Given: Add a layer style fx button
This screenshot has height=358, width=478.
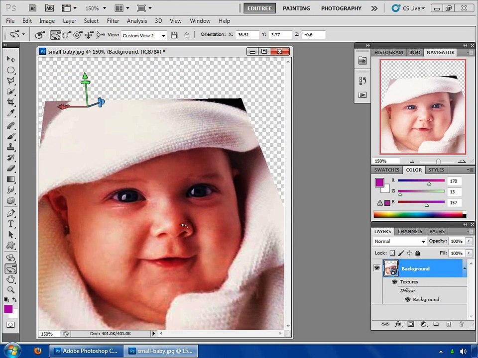Looking at the screenshot, I should tap(398, 324).
